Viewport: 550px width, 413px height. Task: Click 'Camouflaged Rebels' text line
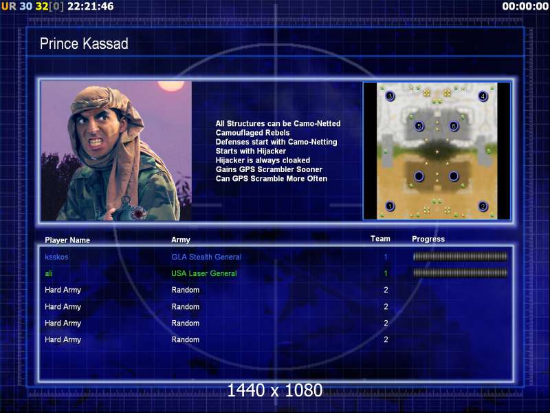tap(252, 133)
